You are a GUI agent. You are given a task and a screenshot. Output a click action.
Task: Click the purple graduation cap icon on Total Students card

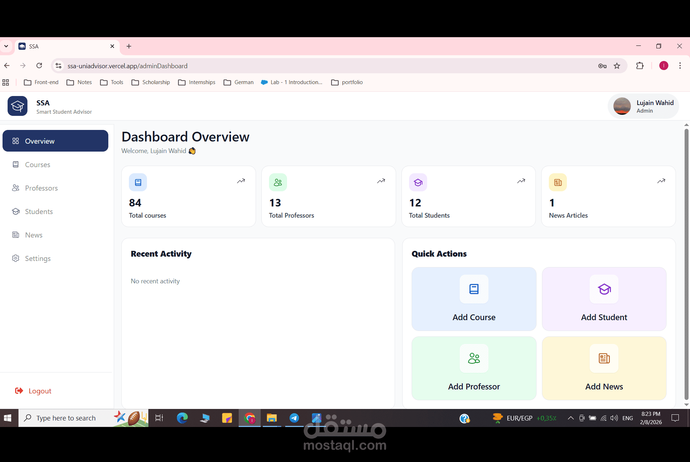[x=418, y=182]
